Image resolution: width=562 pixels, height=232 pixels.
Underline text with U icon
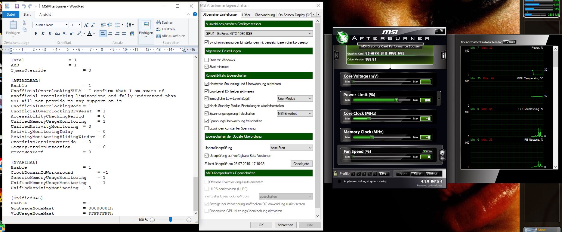coord(50,34)
